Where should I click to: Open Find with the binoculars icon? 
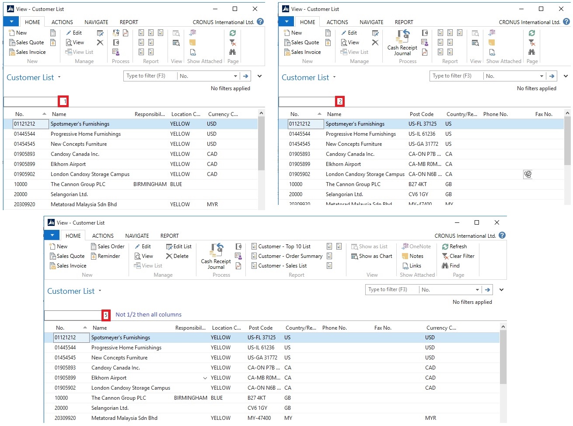tap(445, 266)
